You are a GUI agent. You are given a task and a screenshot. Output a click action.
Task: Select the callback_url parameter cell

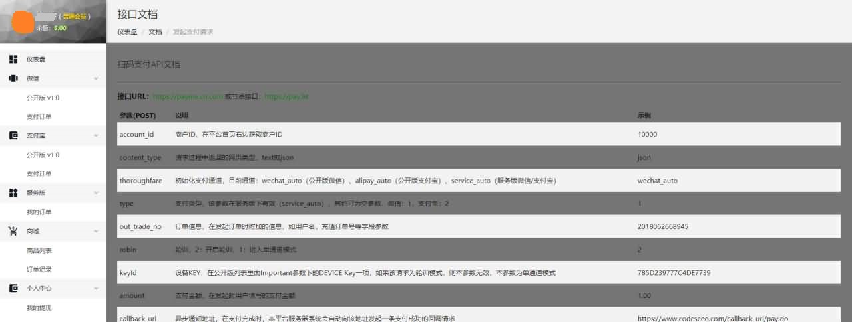click(x=138, y=319)
